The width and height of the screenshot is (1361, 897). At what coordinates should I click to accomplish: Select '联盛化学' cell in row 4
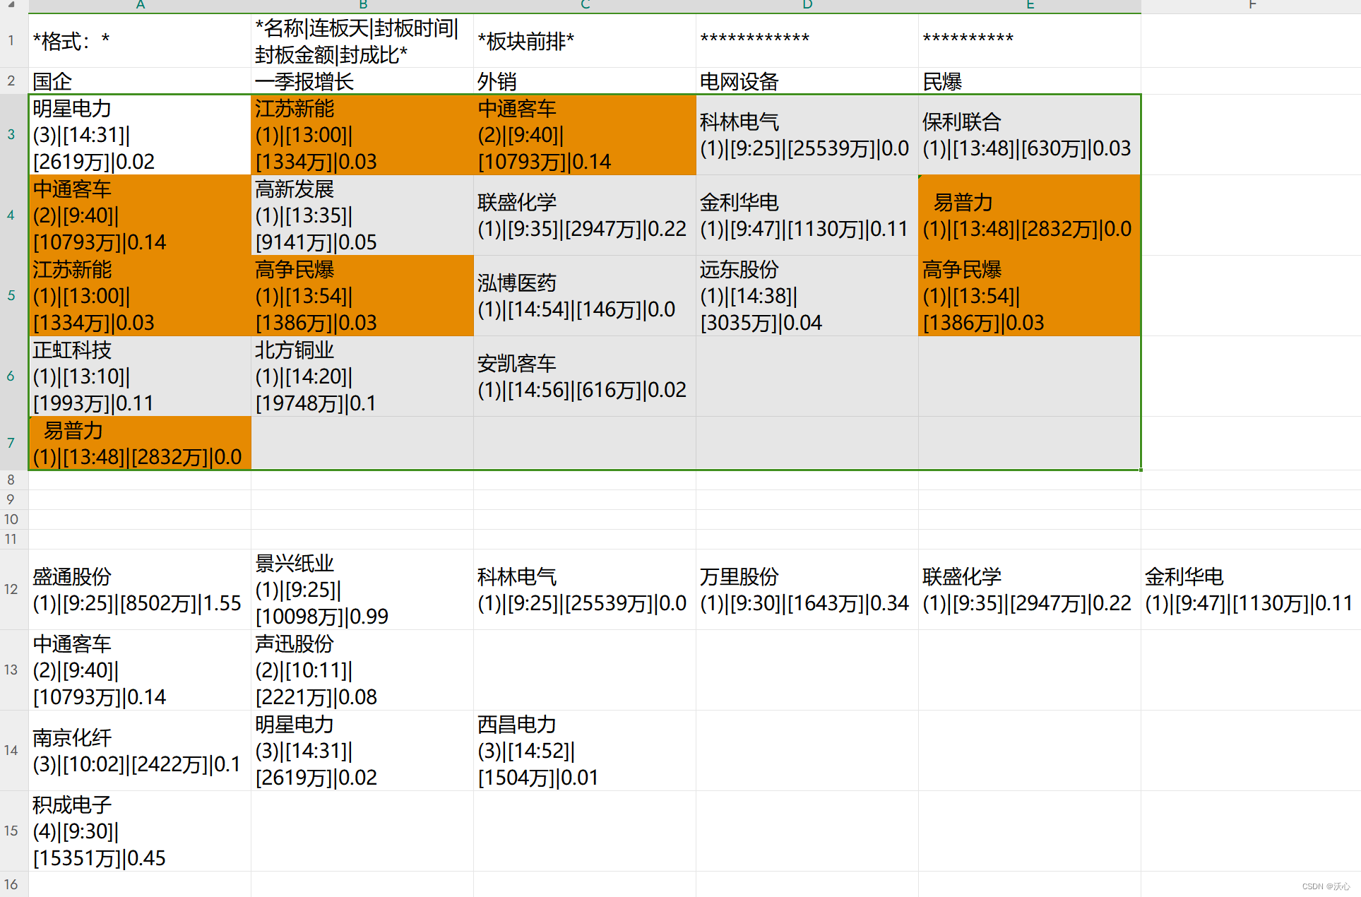tap(585, 215)
